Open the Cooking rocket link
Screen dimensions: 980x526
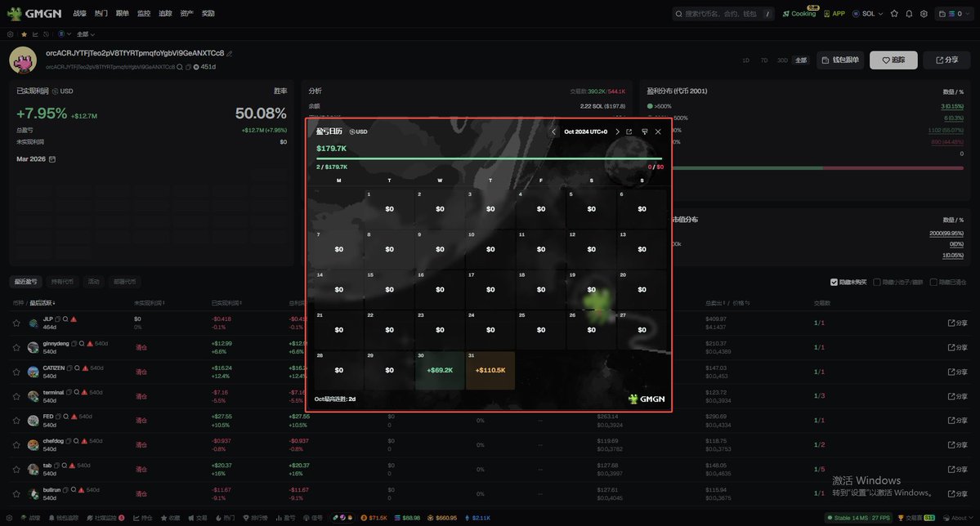pos(799,13)
